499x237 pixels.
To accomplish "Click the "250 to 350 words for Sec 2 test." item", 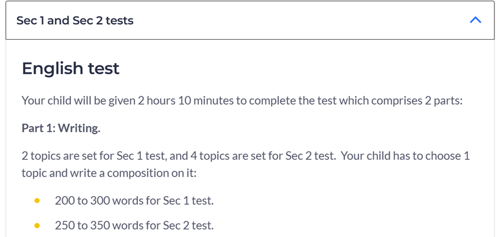I will [134, 225].
